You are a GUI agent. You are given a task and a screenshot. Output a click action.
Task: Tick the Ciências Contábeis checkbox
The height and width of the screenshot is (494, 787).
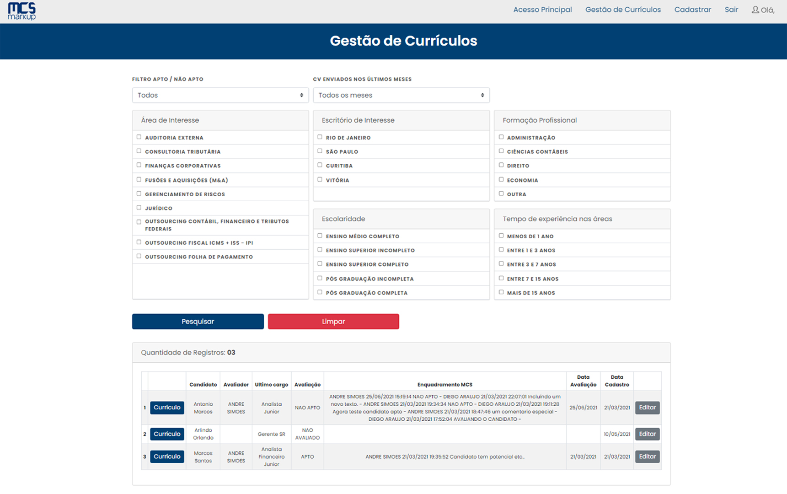(x=501, y=151)
